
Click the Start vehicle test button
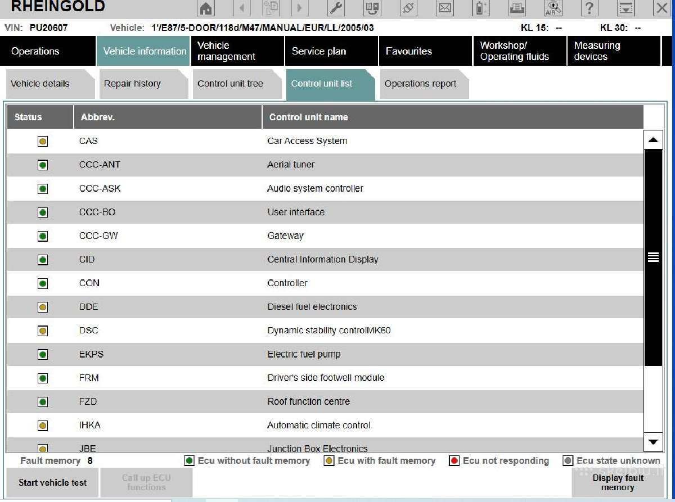[x=52, y=482]
